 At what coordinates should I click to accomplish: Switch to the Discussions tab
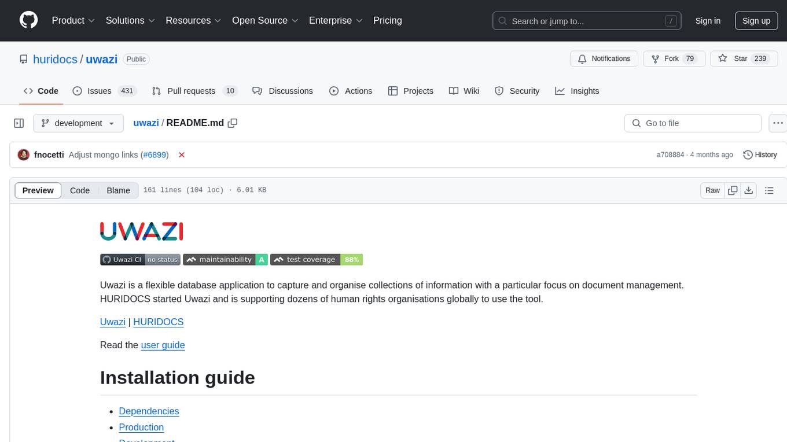click(283, 91)
